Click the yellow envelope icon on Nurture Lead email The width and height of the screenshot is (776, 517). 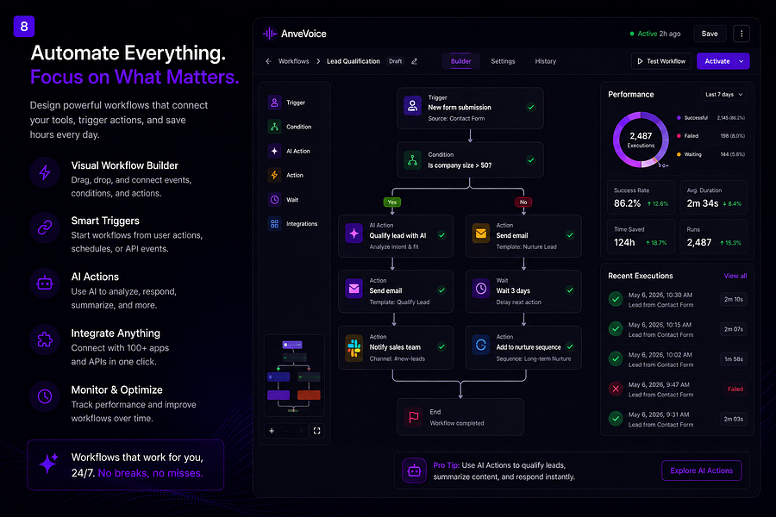480,234
